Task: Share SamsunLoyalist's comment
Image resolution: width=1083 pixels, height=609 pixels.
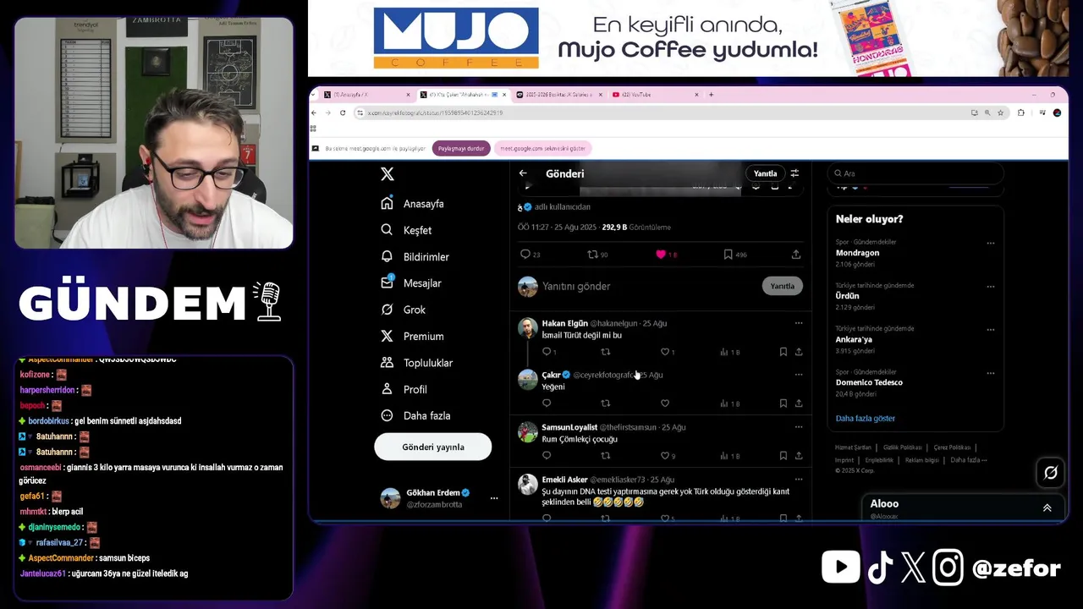Action: point(799,456)
